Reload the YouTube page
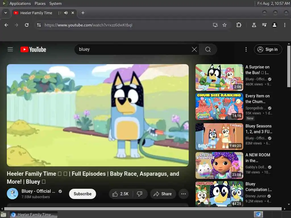The width and height of the screenshot is (291, 218). [27, 25]
